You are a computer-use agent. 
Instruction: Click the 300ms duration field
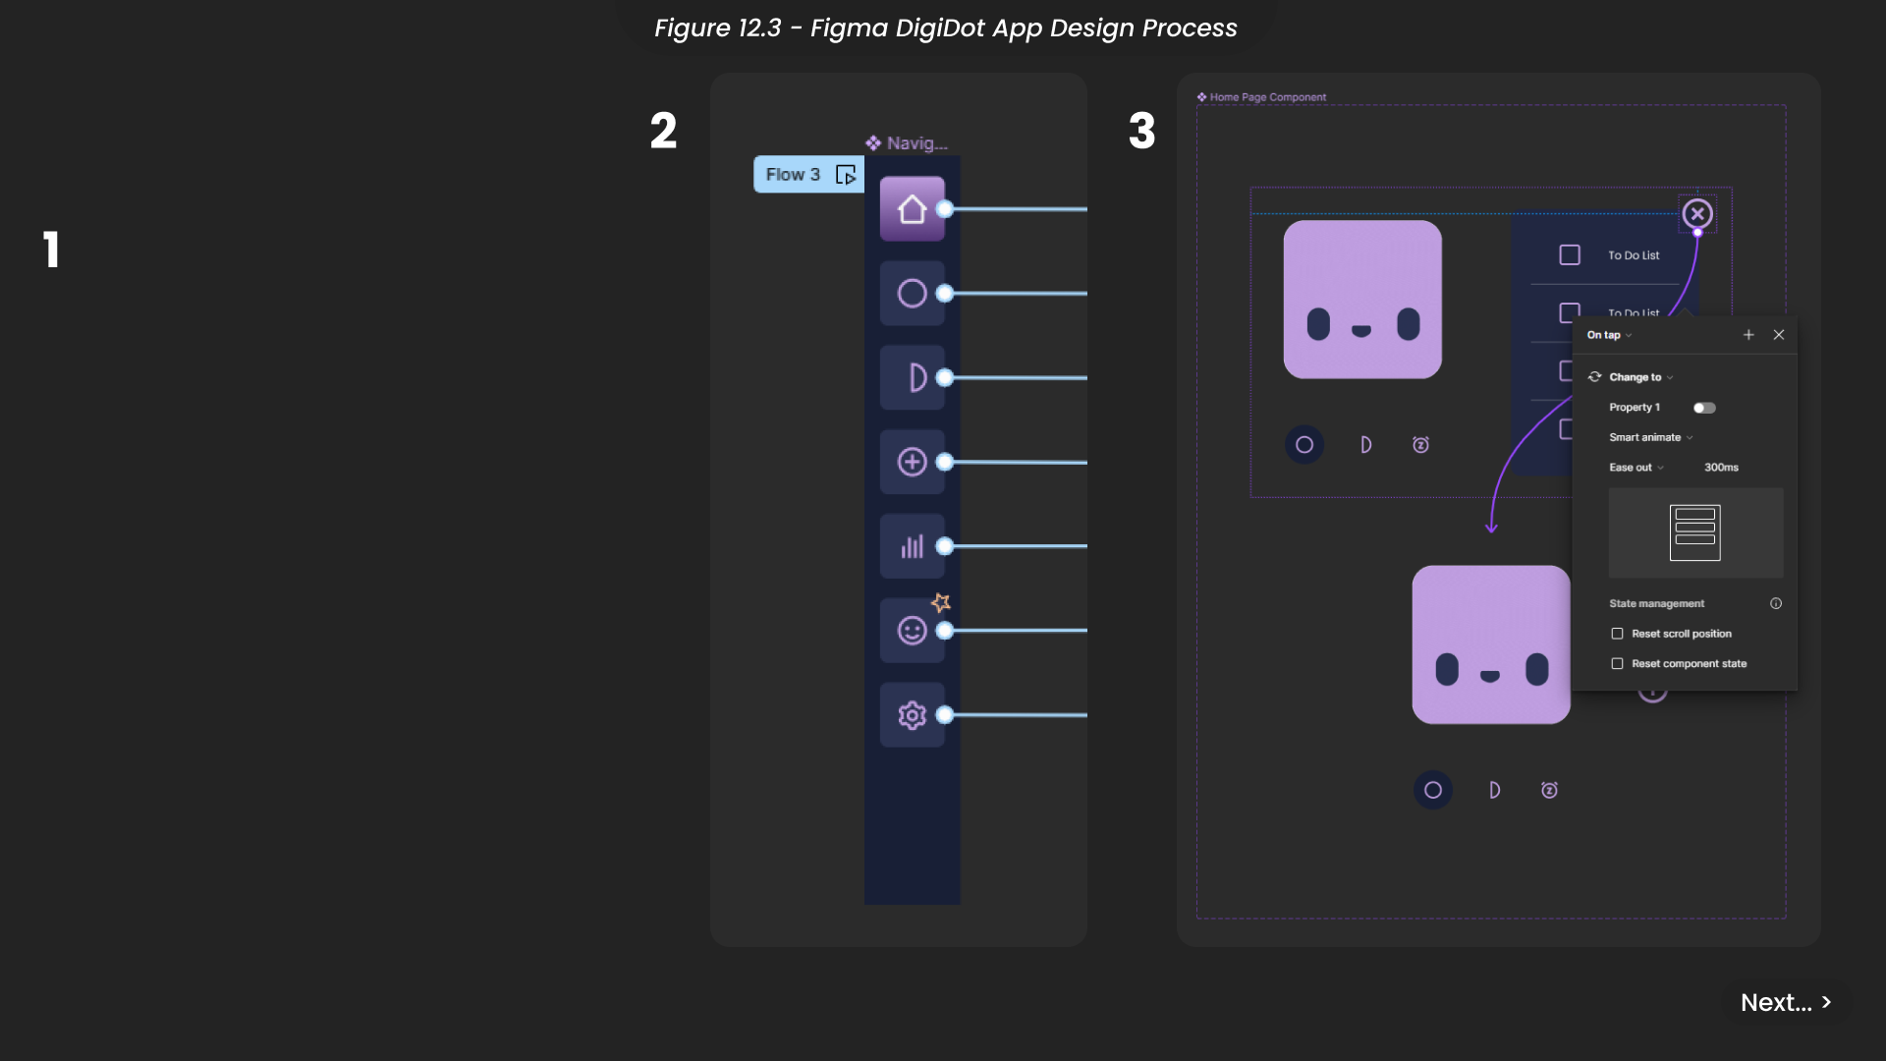coord(1721,468)
